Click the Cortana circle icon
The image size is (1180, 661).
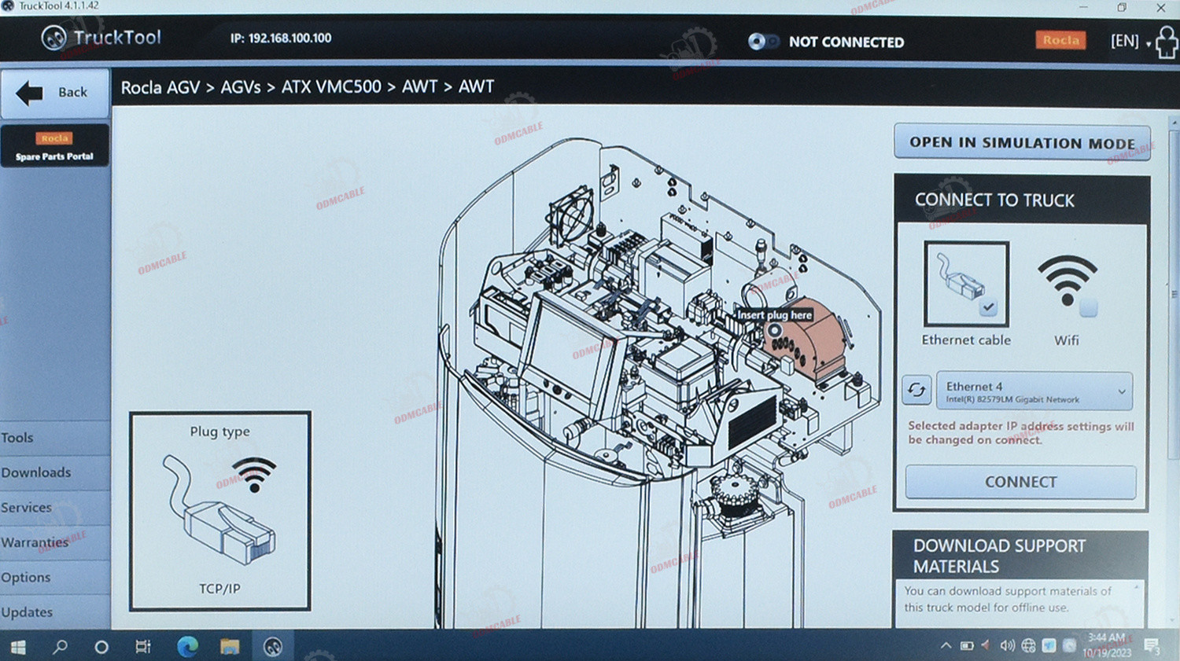[x=101, y=648]
